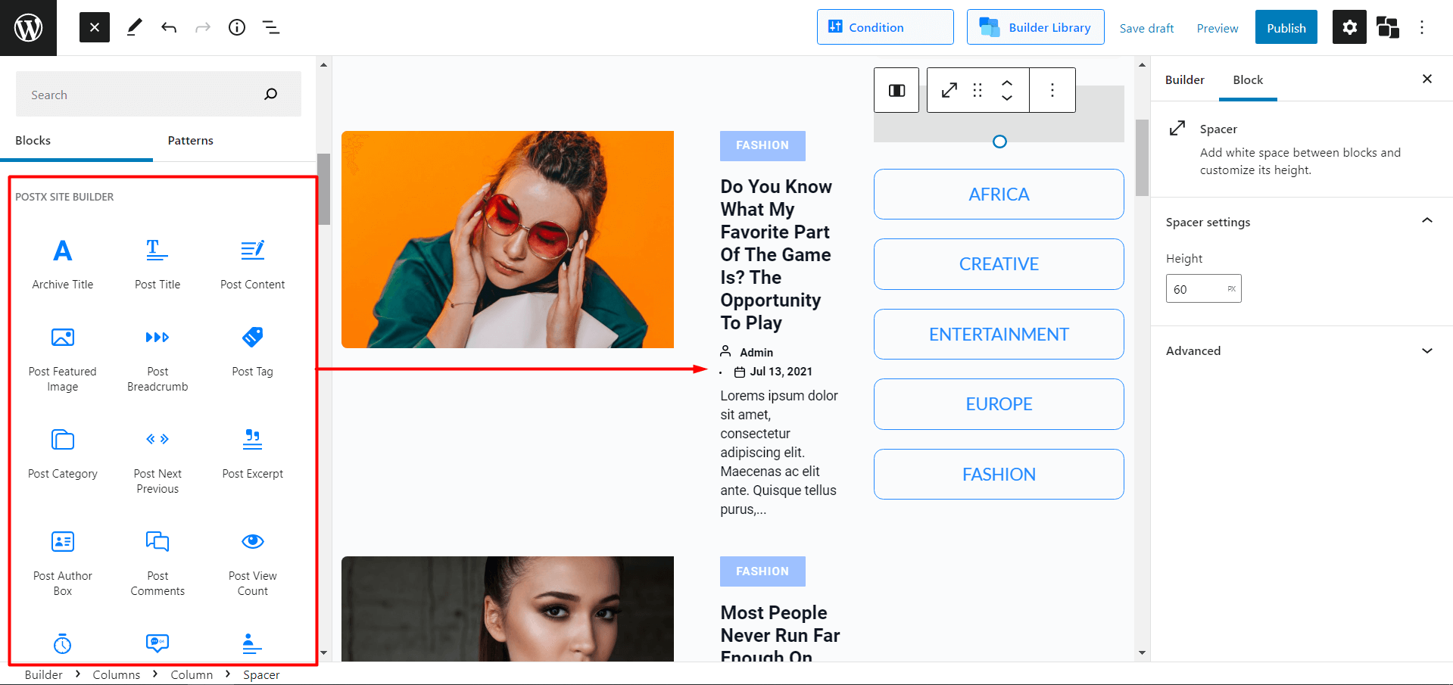The width and height of the screenshot is (1453, 685).
Task: Select the Post Tag block icon
Action: [x=252, y=337]
